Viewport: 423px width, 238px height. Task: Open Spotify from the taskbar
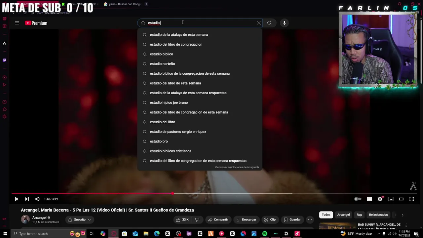click(x=265, y=234)
